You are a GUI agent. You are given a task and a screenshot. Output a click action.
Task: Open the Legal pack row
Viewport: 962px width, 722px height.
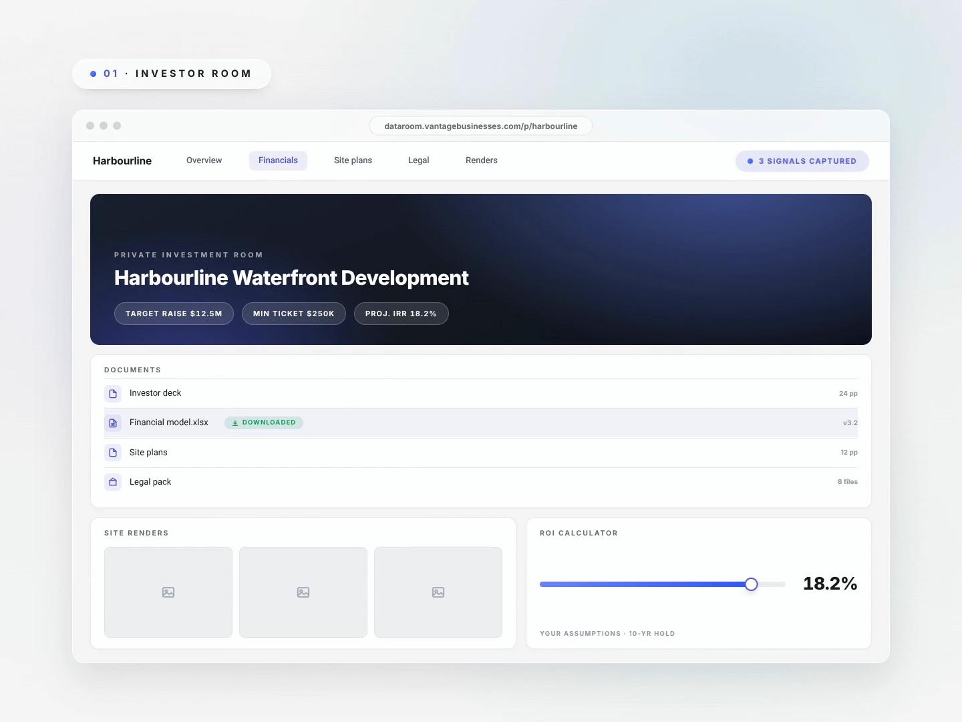[481, 482]
